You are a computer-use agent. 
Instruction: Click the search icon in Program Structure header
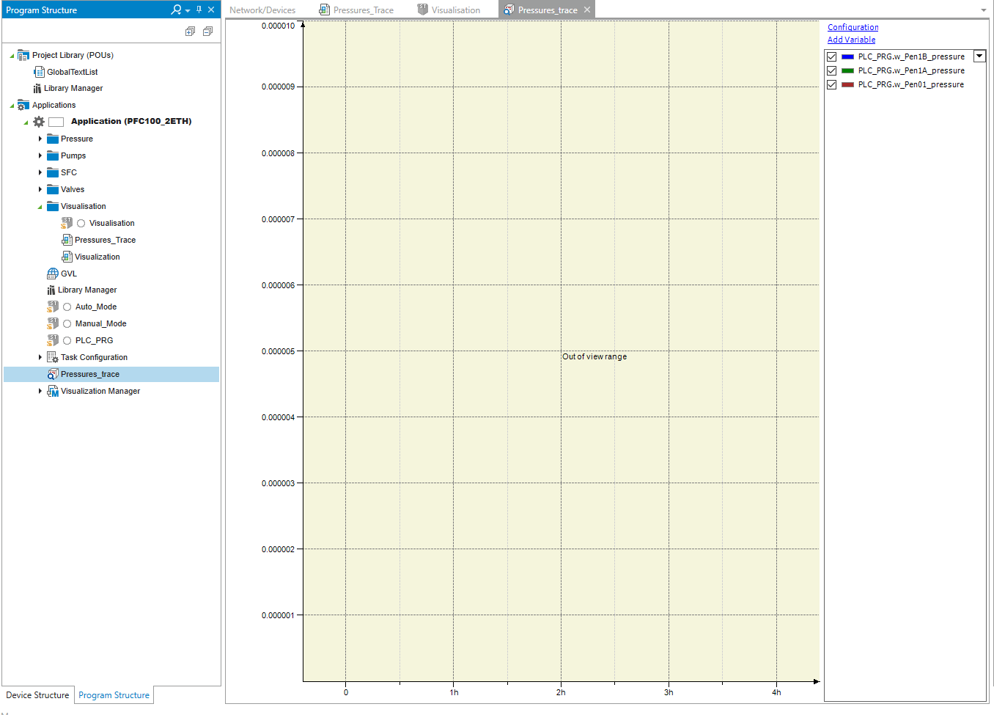tap(176, 10)
